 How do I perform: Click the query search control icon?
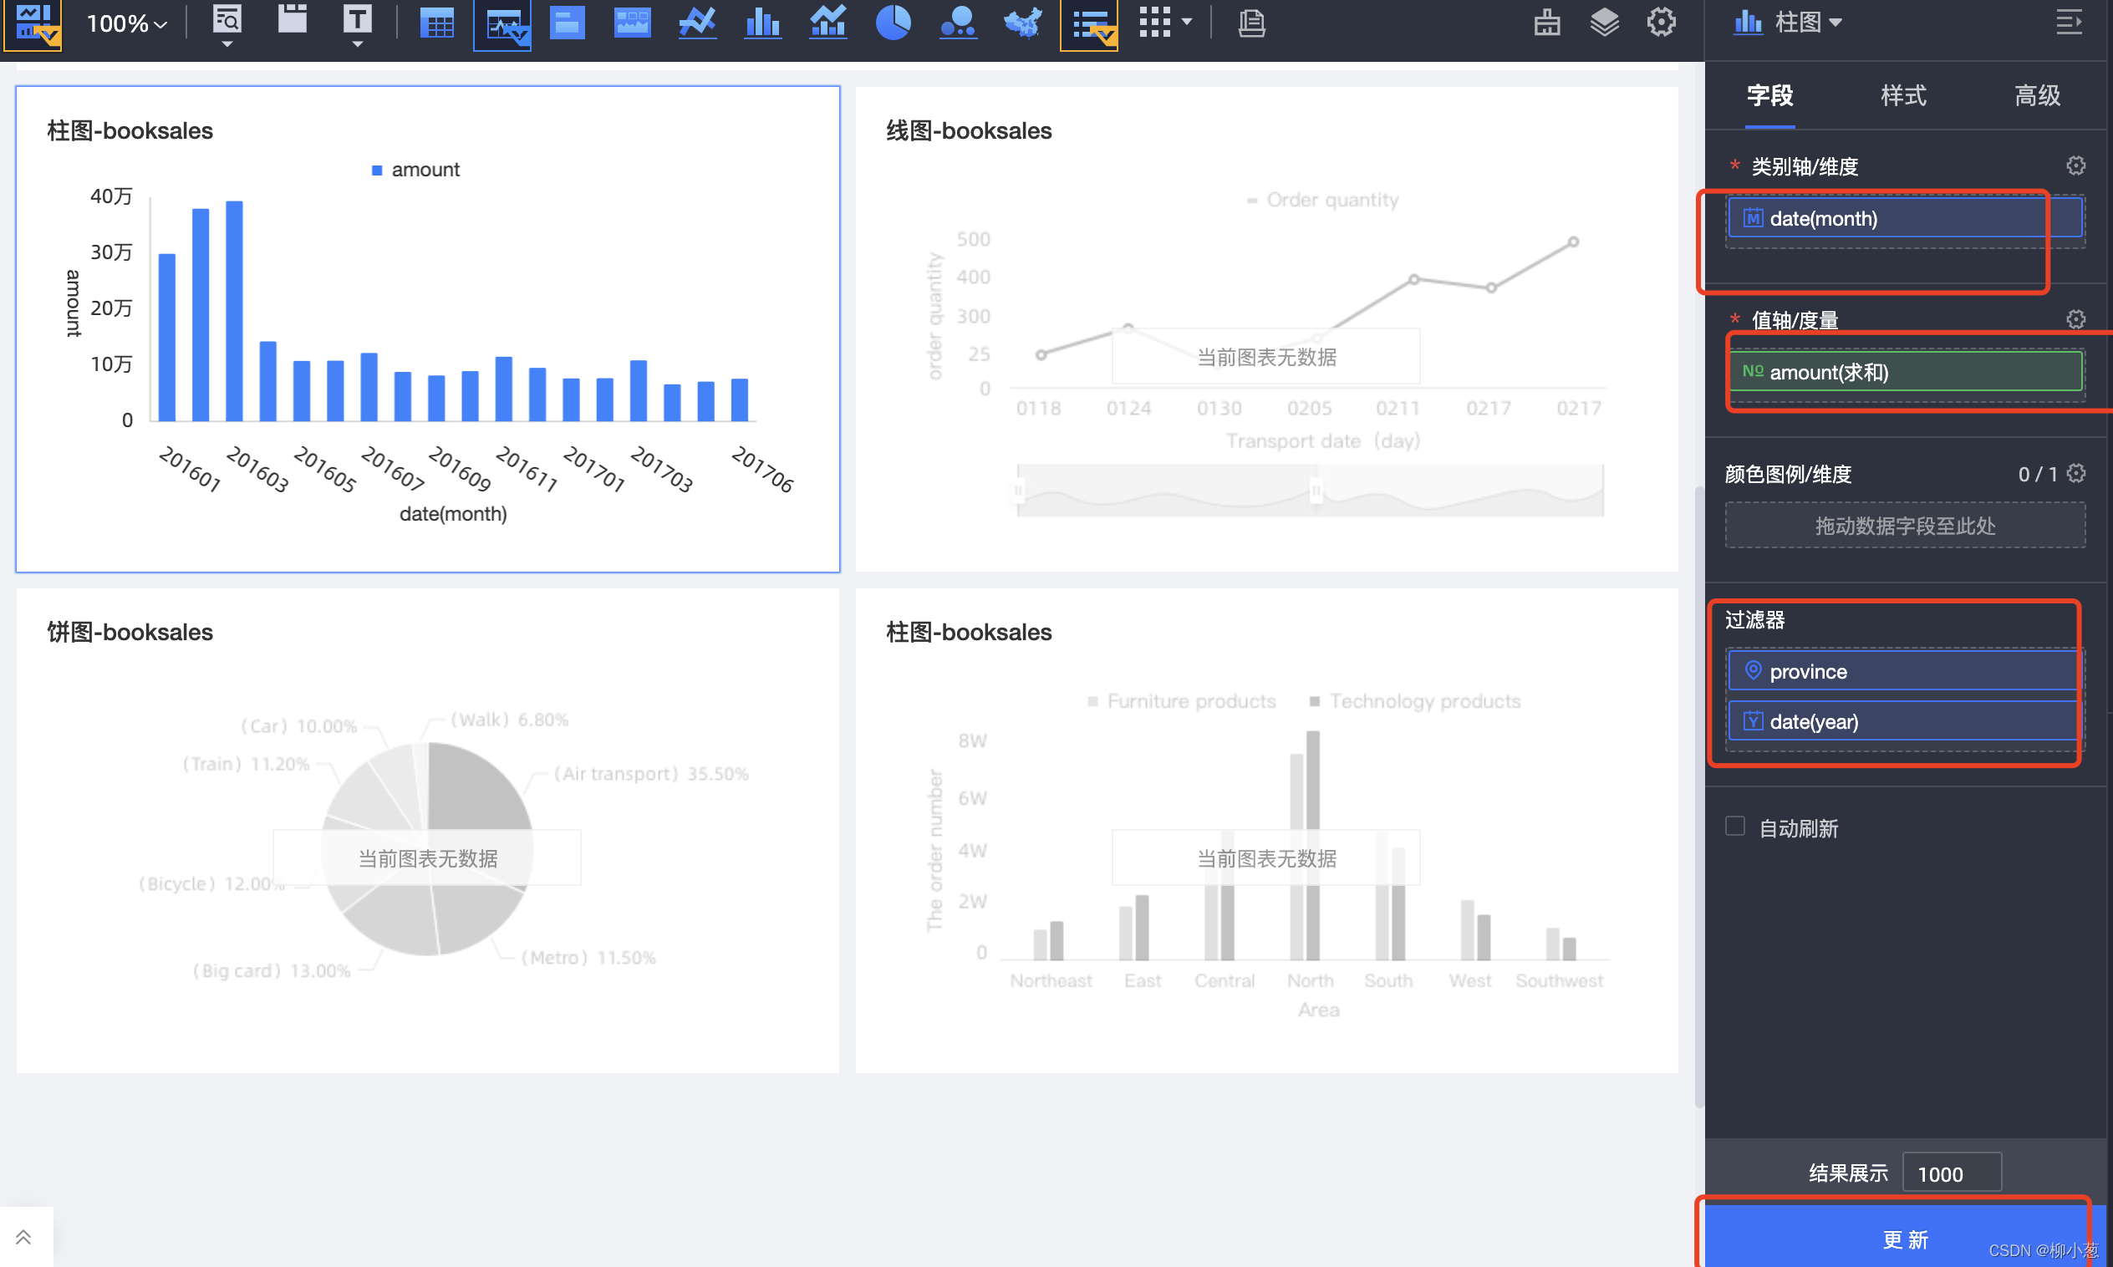click(227, 18)
